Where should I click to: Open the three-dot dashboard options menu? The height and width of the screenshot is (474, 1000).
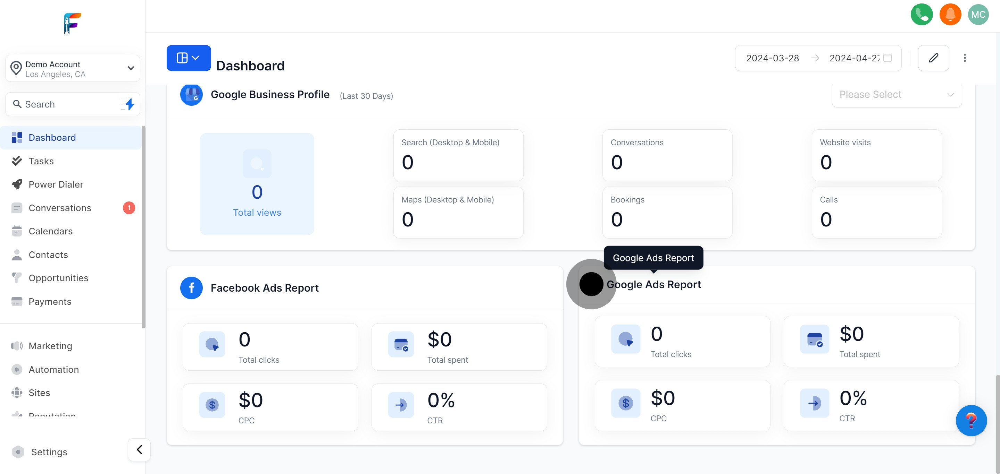point(964,58)
